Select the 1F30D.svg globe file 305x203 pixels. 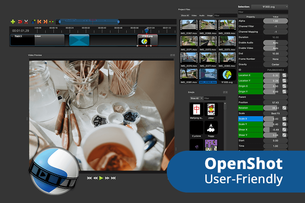tap(227, 75)
